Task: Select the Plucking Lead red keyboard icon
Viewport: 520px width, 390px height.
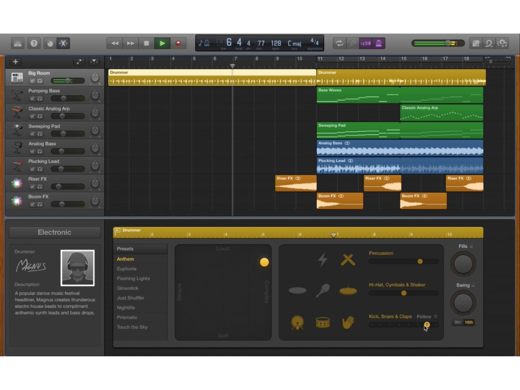Action: [17, 165]
